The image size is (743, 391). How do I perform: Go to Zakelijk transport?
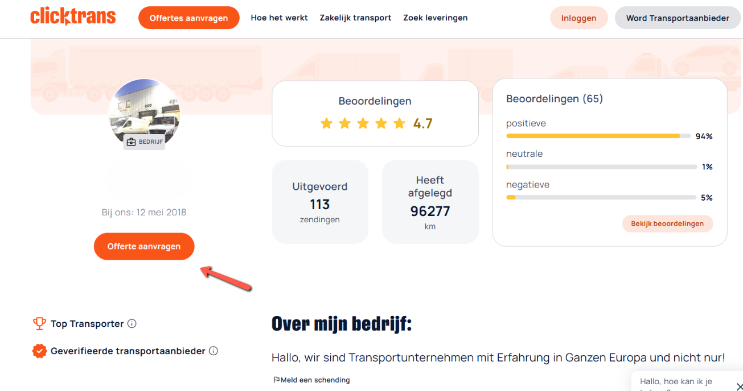tap(355, 18)
